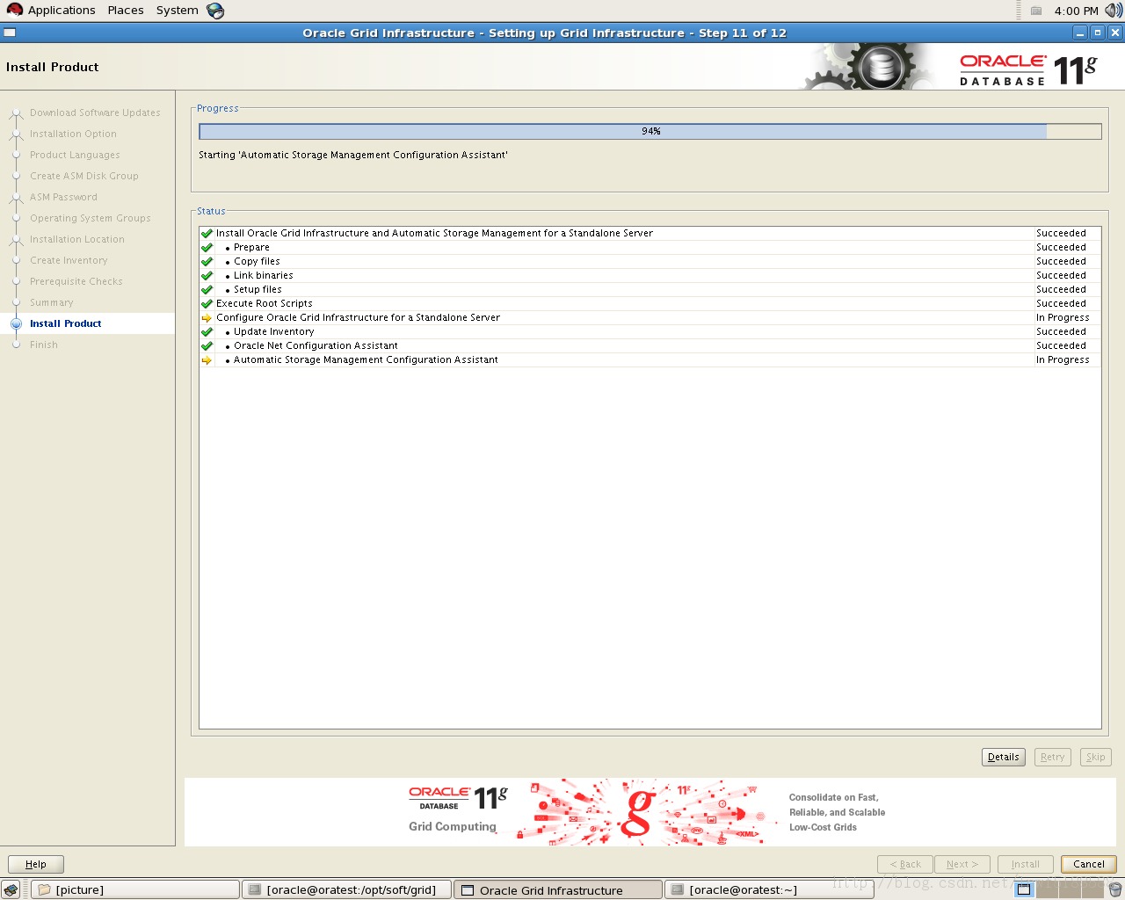Select Product Languages step
This screenshot has height=900, width=1125.
coord(75,155)
